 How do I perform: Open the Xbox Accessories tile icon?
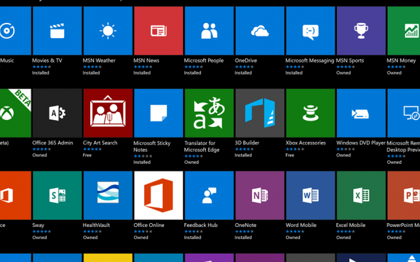coord(310,113)
